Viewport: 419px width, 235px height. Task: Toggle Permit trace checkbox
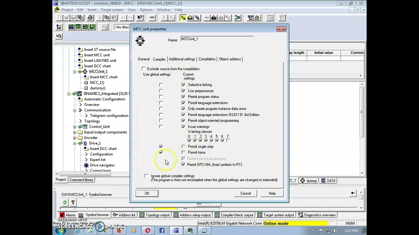183,152
